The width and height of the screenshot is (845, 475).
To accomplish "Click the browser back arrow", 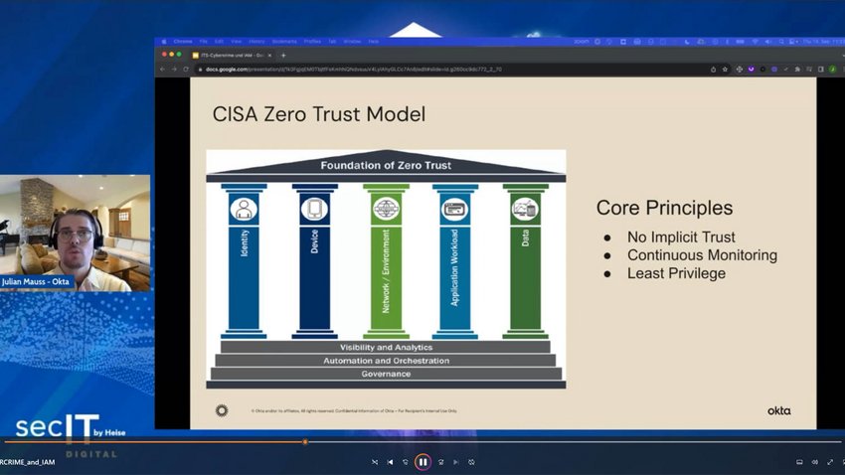I will [x=164, y=69].
